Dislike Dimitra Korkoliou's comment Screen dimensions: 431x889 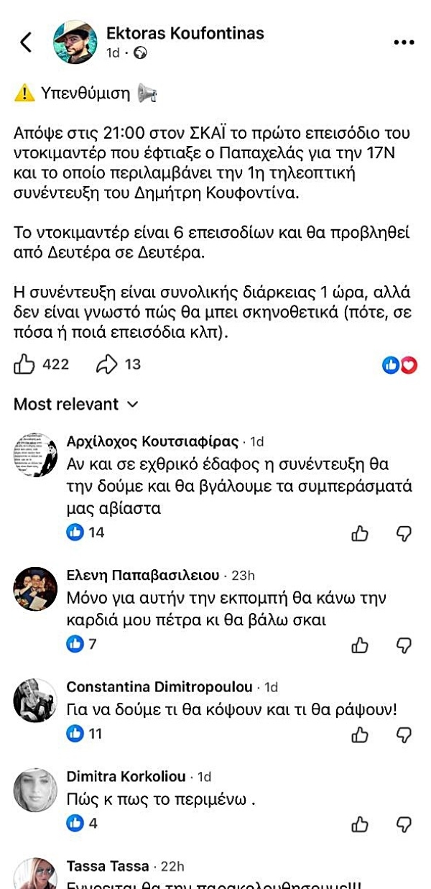[x=404, y=824]
